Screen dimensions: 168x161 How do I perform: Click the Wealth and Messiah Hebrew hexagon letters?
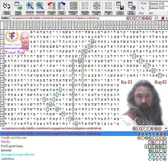(152, 138)
